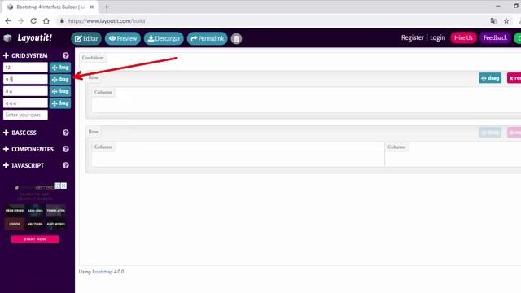521x293 pixels.
Task: Click the left Column label in second row
Action: click(103, 146)
